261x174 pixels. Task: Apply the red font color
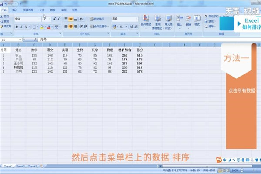click(49, 27)
